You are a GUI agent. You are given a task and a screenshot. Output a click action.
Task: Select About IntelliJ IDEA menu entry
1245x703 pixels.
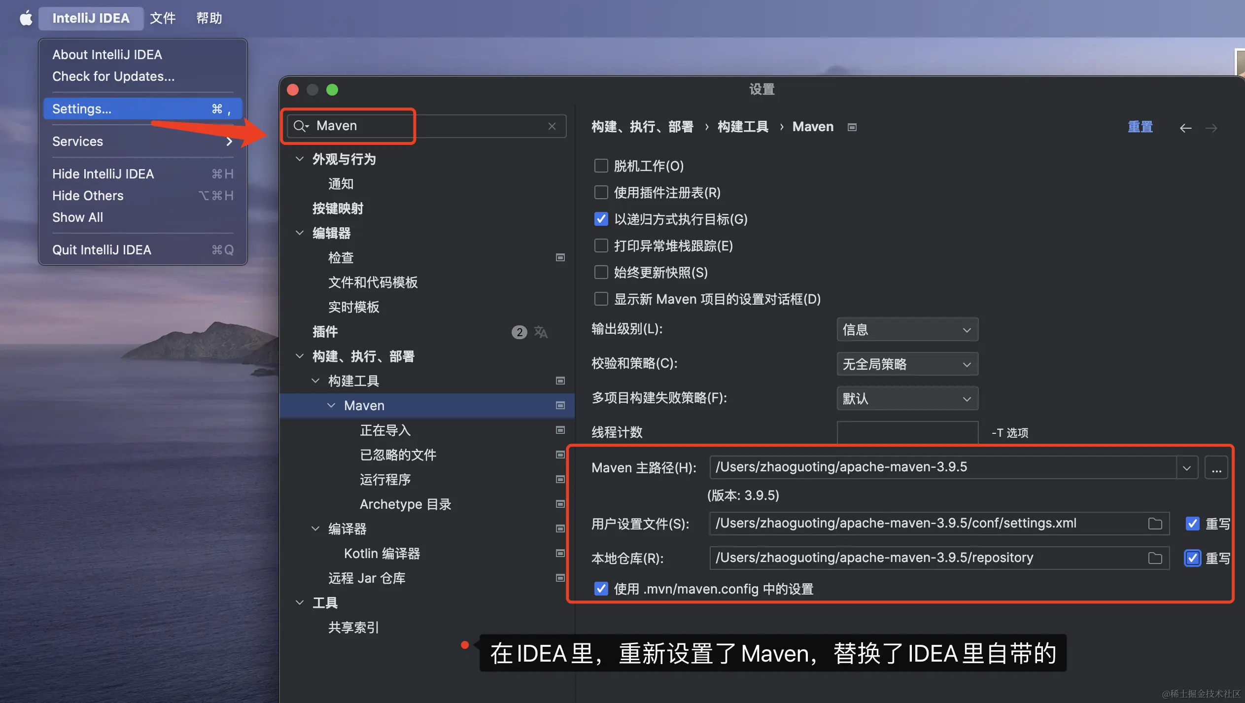(x=143, y=55)
